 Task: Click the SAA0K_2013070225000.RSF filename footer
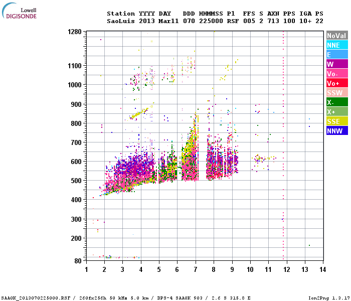coord(36,298)
